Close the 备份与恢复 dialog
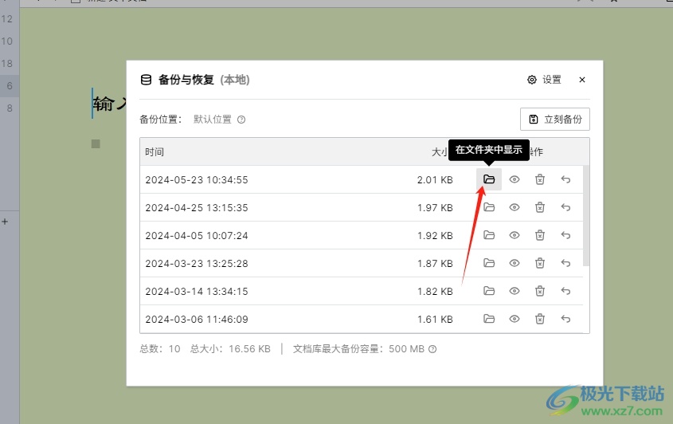This screenshot has height=424, width=673. pos(582,80)
